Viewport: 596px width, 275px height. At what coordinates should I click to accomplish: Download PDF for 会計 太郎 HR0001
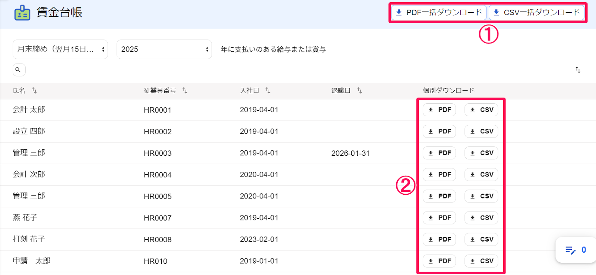tap(439, 110)
